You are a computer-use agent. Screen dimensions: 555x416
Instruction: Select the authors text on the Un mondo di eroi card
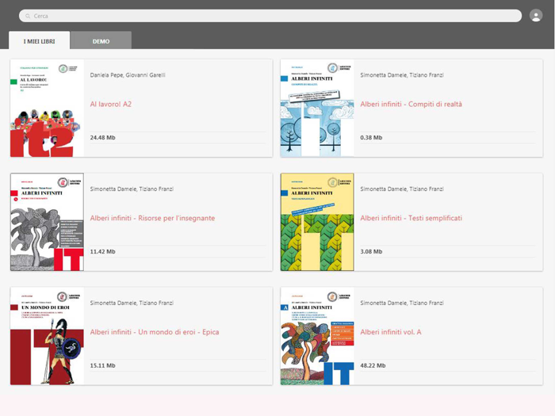pos(132,303)
